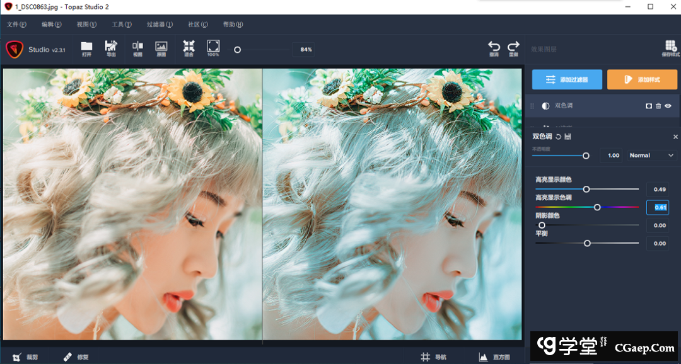Viewport: 681px width, 364px height.
Task: Toggle visibility of the 双色调 filter
Action: point(668,106)
